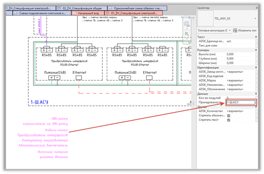
Task: Select the Ширина (мм) value 0,000
Action: [241, 63]
